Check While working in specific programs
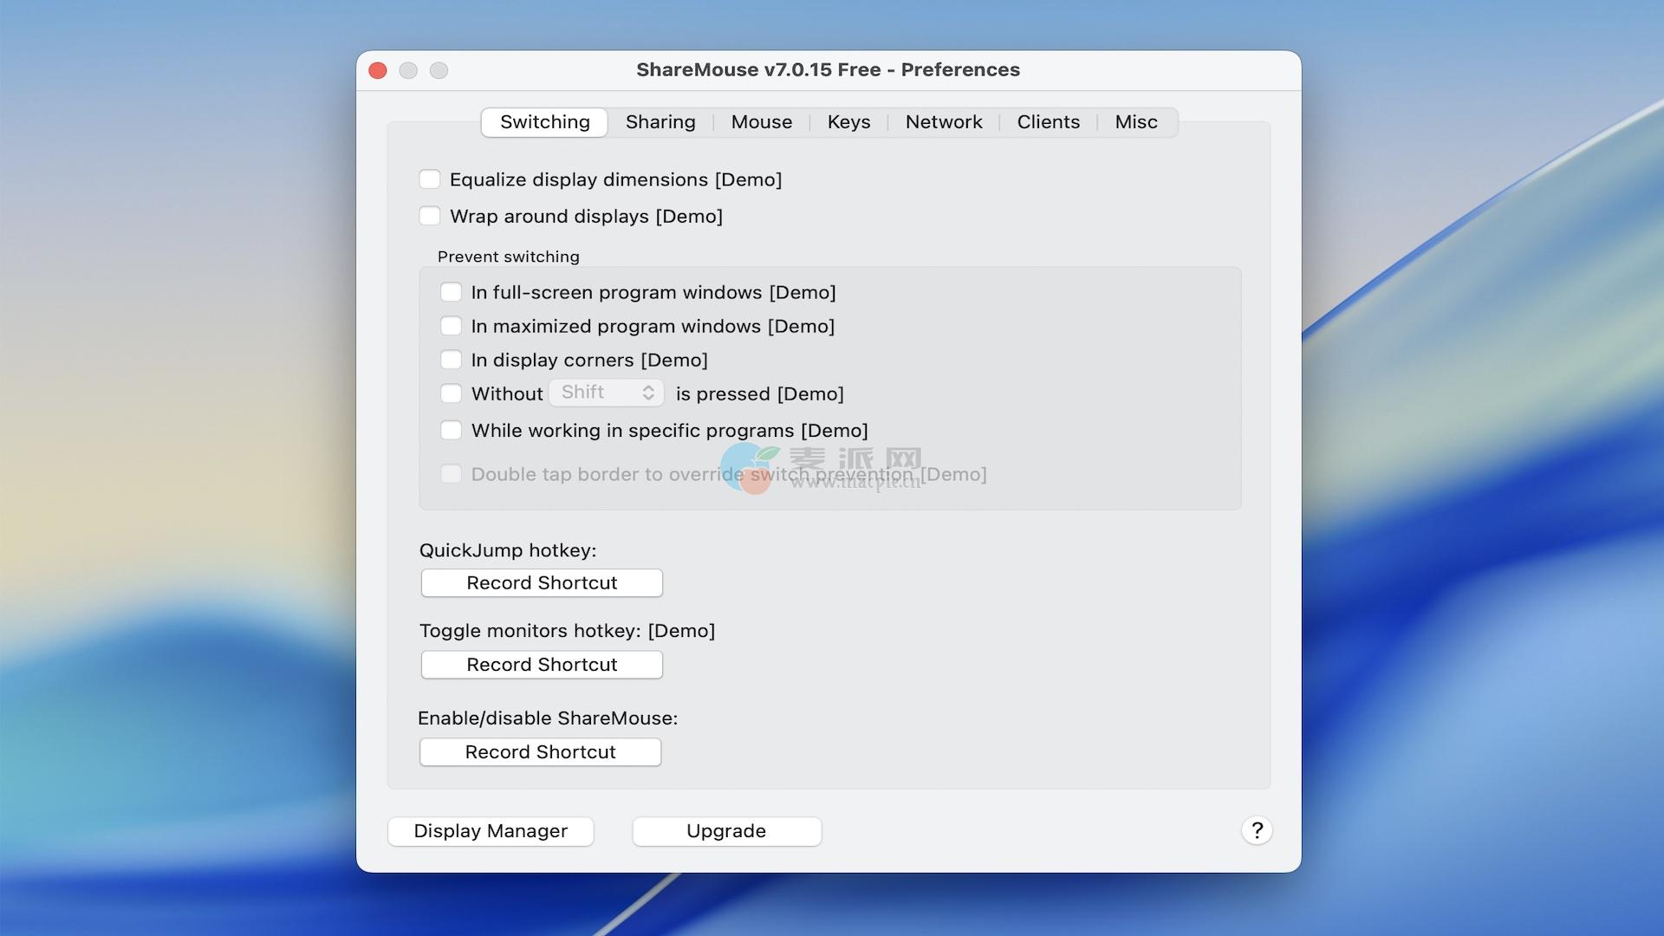Viewport: 1664px width, 936px height. [x=451, y=430]
